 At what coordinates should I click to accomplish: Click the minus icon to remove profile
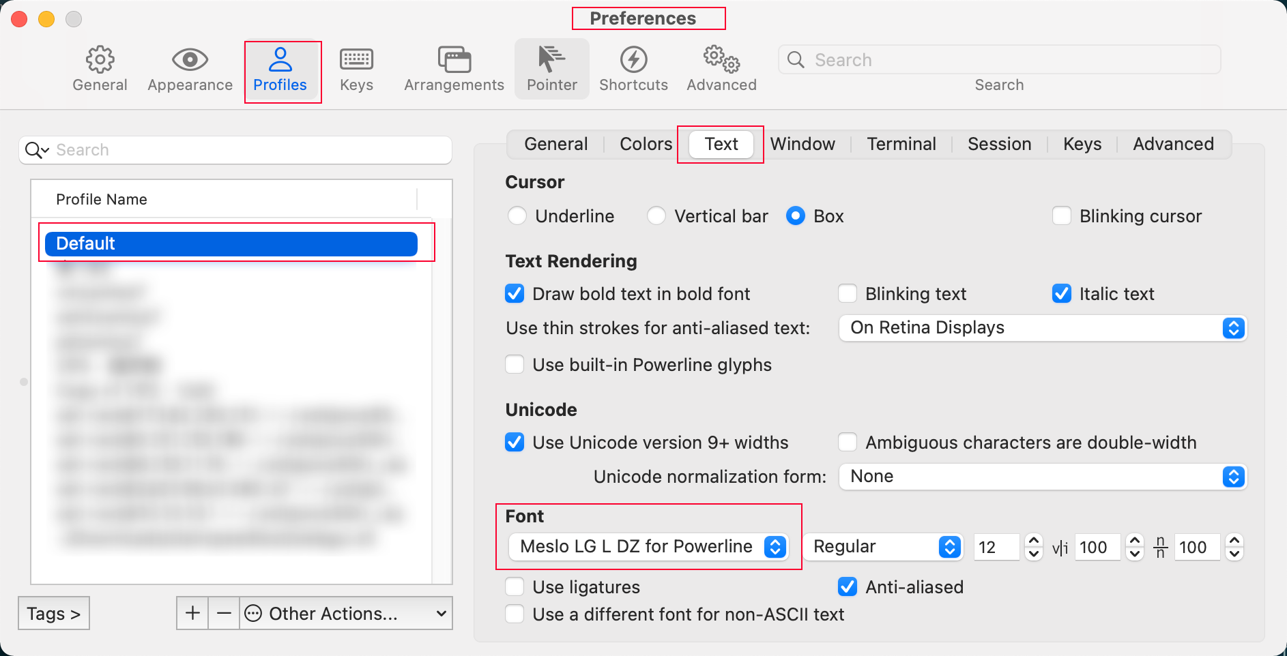coord(224,613)
